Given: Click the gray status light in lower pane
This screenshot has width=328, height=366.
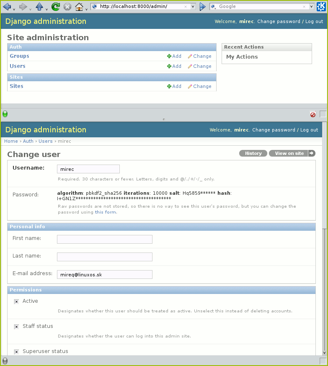Looking at the screenshot, I should pyautogui.click(x=5, y=361).
